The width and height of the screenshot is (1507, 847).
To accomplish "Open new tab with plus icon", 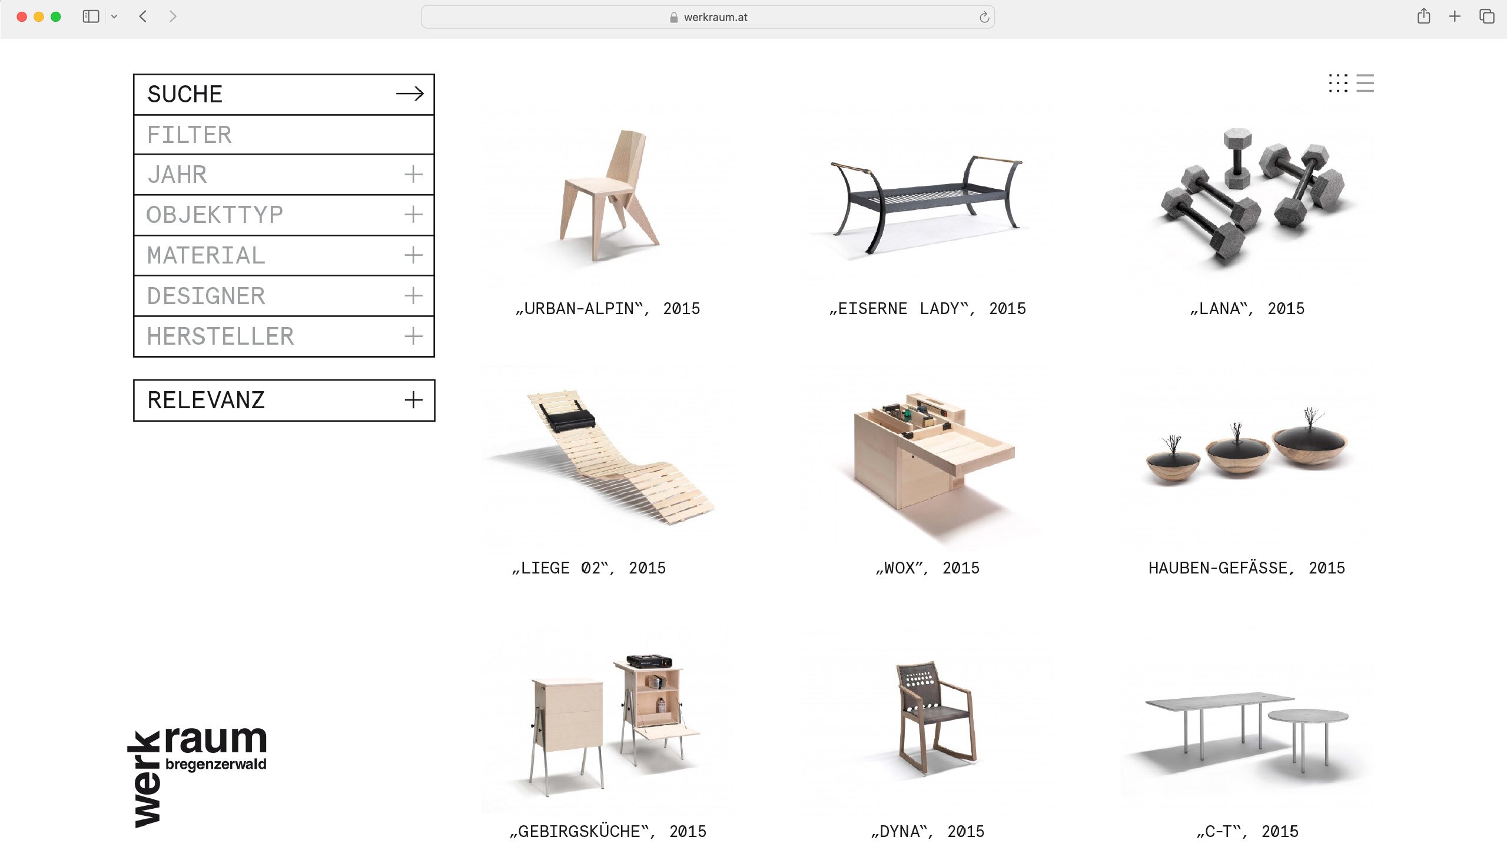I will pos(1455,16).
